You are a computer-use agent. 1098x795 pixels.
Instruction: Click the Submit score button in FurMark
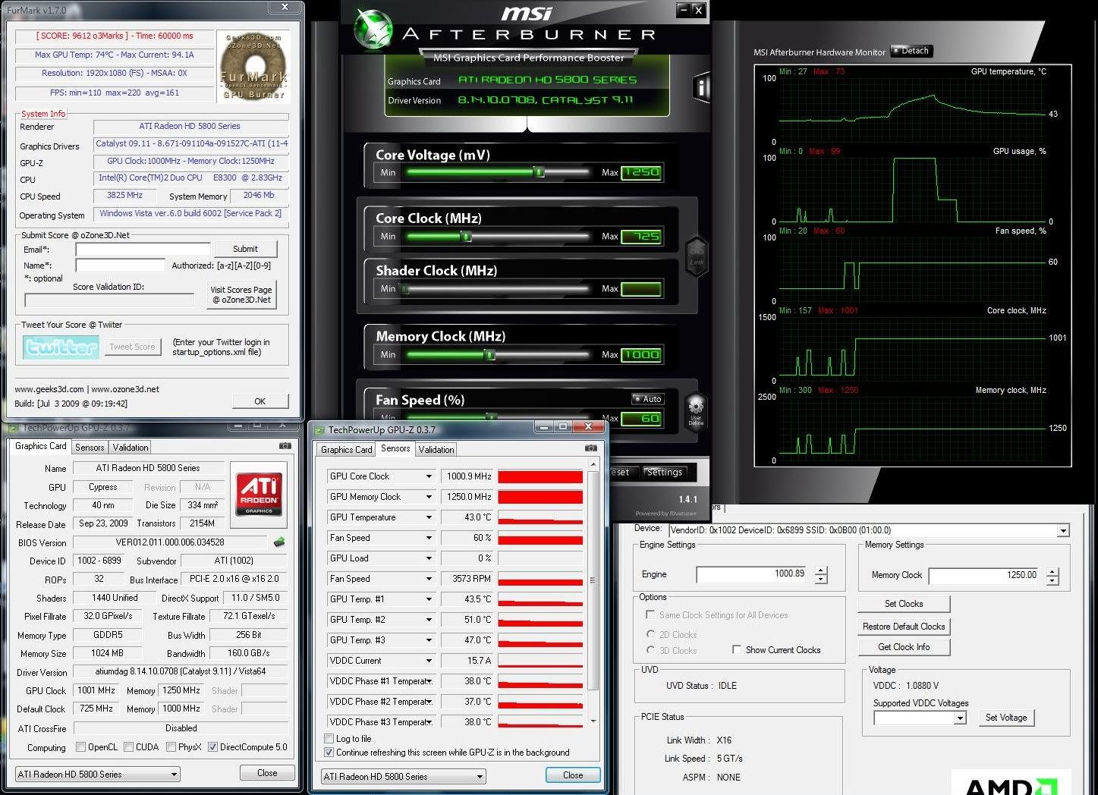point(246,248)
